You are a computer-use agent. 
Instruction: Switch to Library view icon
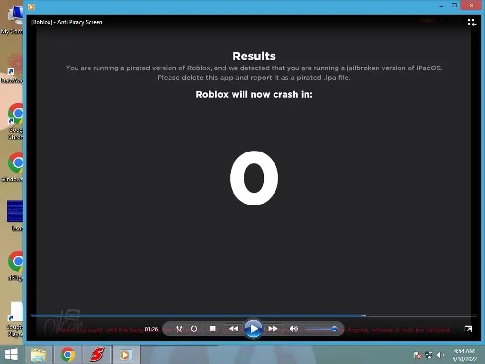(x=472, y=22)
